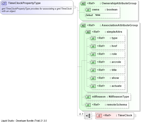The width and height of the screenshot is (141, 122).
Task: Click the E icon of TimeClock
Action: click(99, 116)
